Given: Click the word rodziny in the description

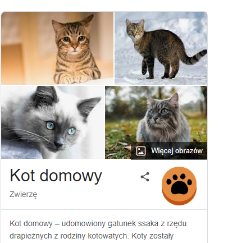Looking at the screenshot, I should click(x=73, y=236).
